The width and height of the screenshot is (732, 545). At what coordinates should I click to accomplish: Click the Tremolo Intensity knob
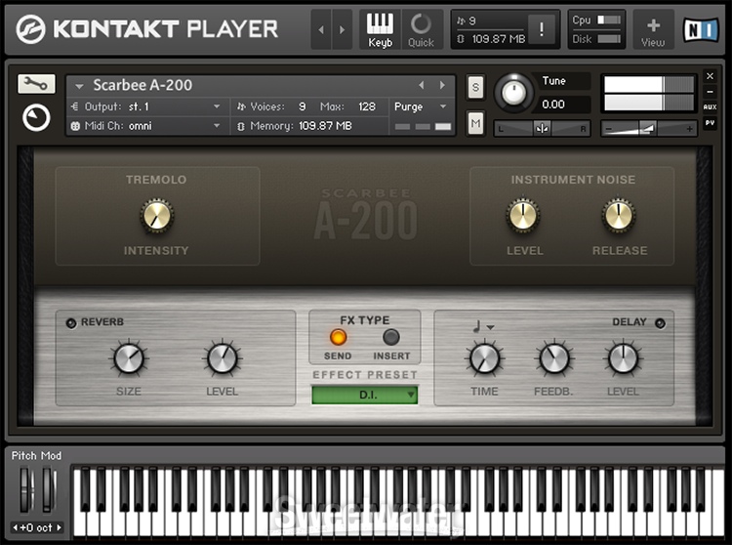point(157,216)
